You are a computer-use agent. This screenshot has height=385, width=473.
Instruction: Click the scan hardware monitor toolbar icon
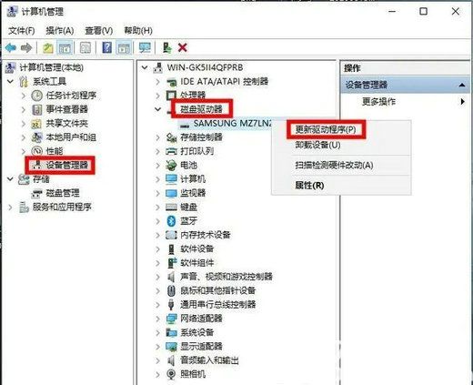[x=145, y=47]
